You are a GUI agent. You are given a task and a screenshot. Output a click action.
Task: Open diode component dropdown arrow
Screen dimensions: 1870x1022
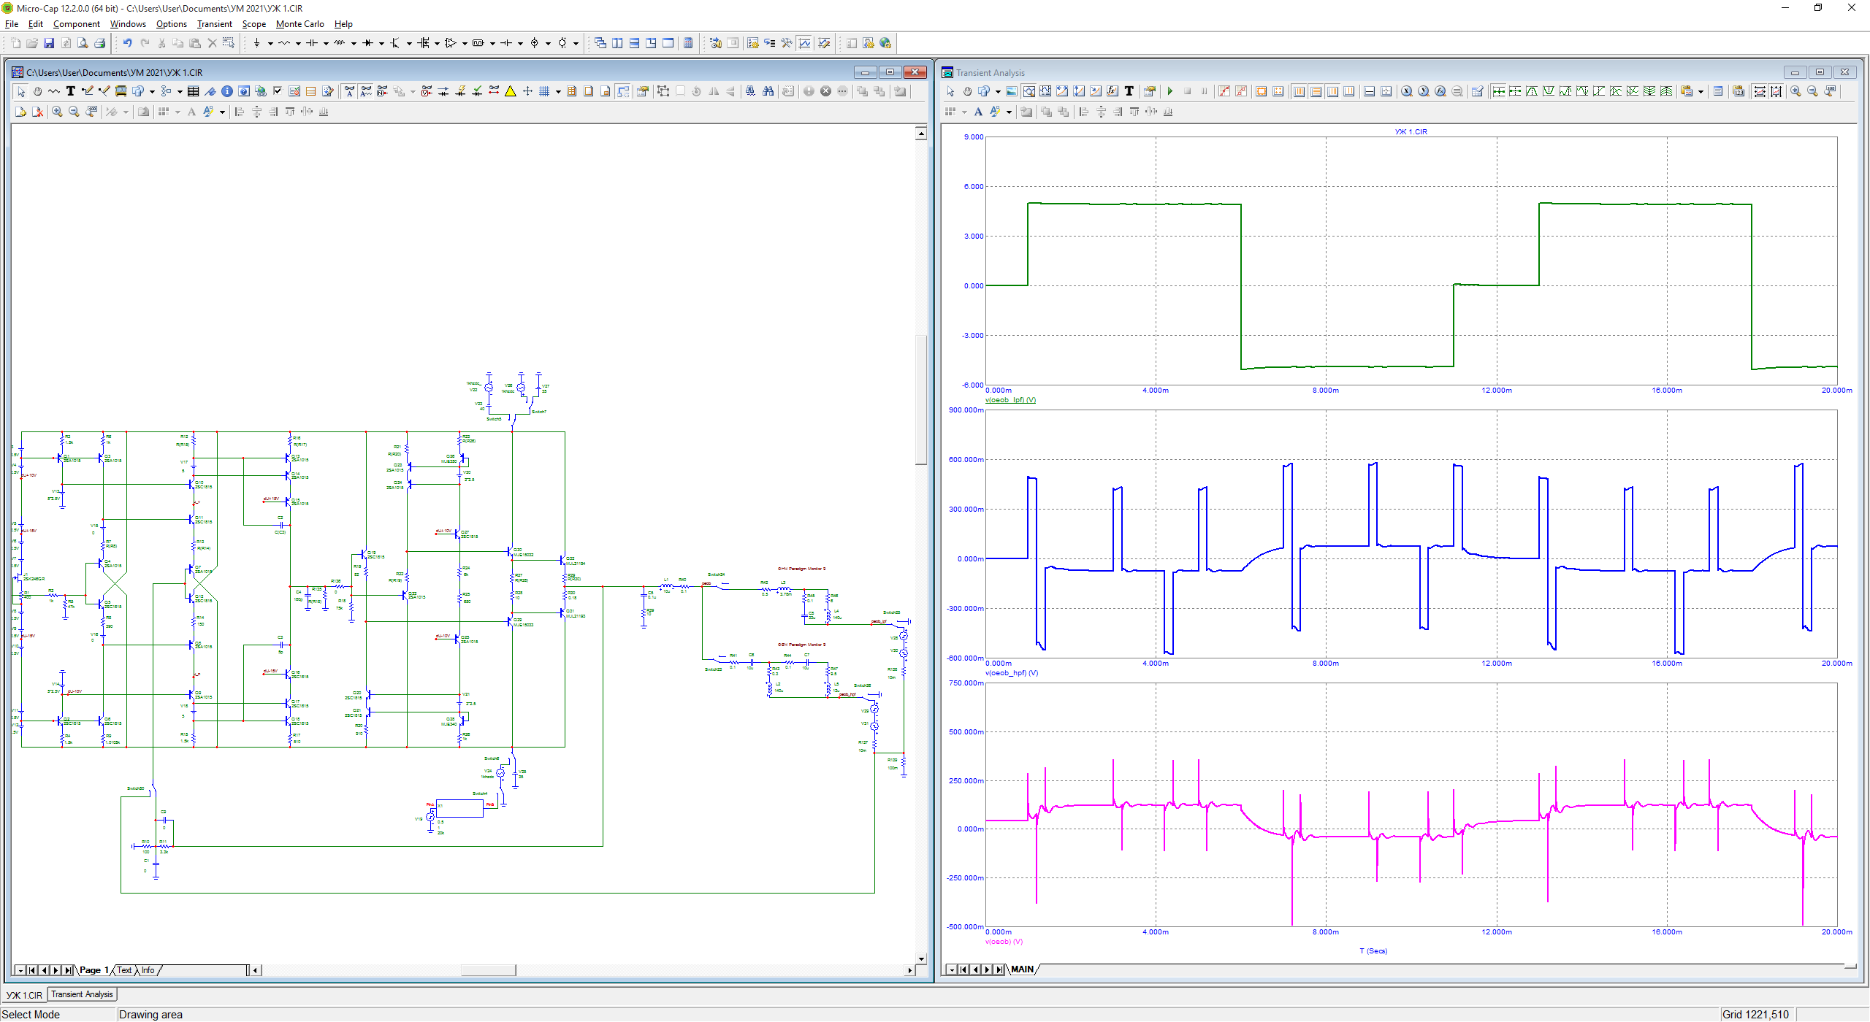tap(381, 43)
